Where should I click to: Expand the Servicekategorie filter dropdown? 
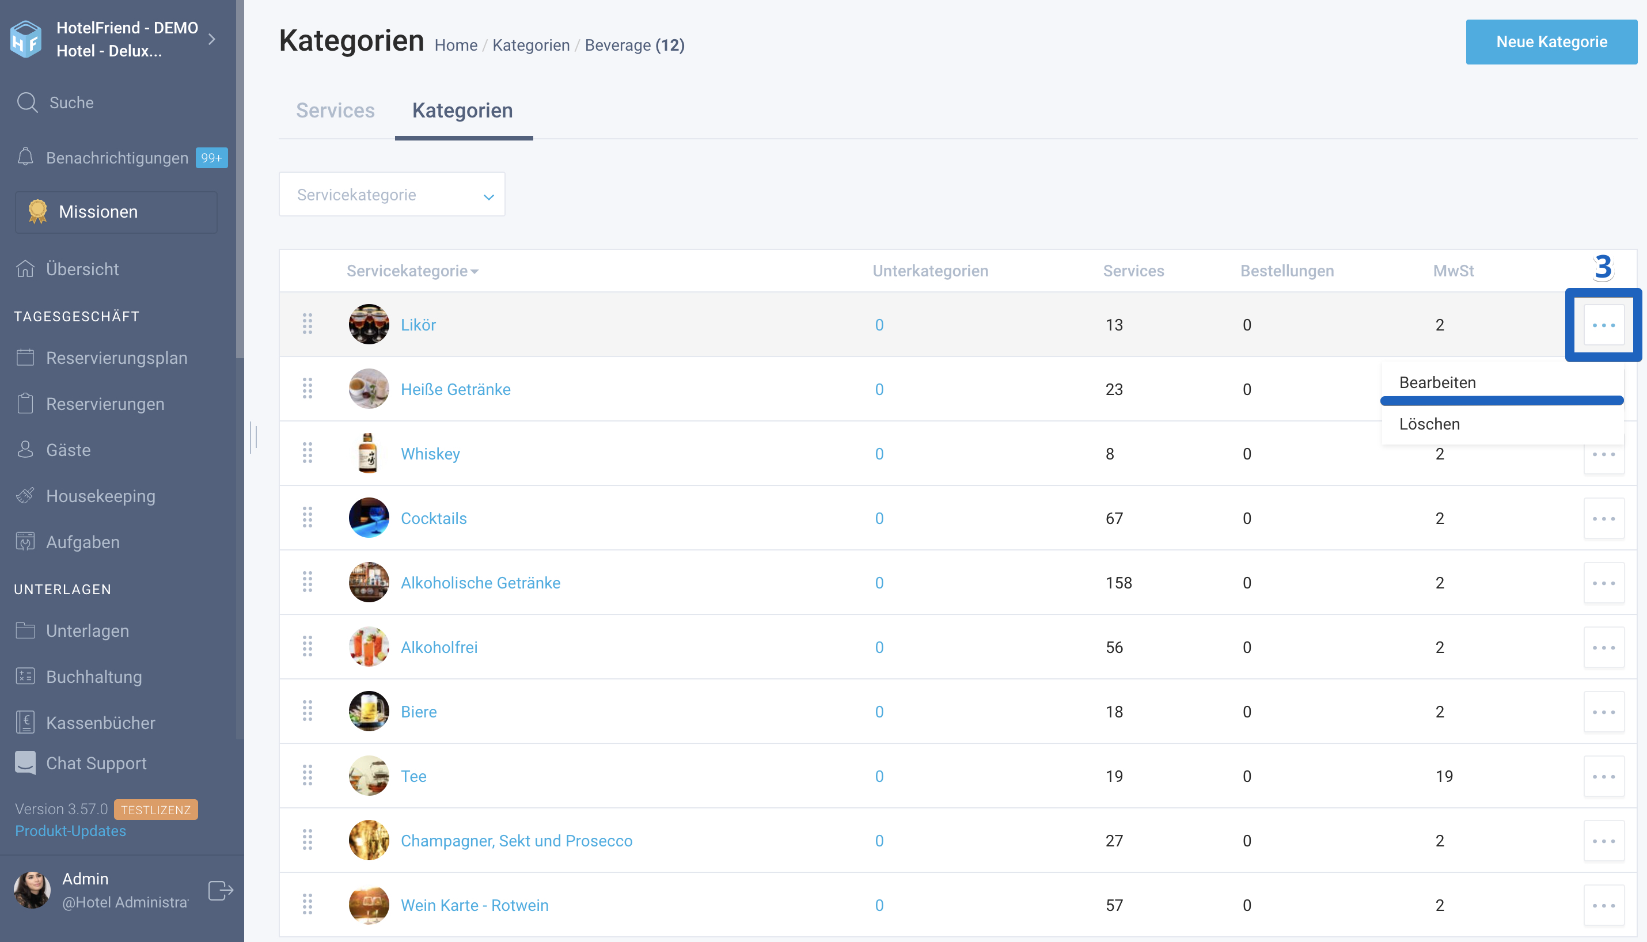tap(392, 194)
